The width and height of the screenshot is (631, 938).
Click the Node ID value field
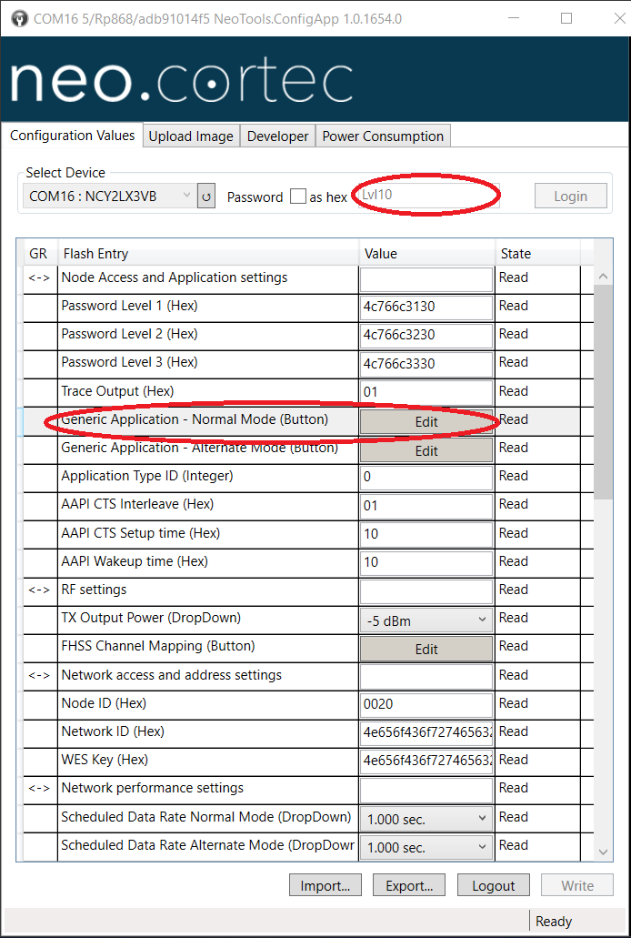426,703
